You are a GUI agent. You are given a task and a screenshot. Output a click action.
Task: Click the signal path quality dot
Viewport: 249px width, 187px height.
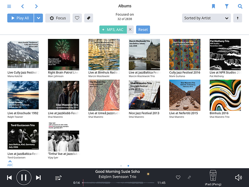(148, 174)
